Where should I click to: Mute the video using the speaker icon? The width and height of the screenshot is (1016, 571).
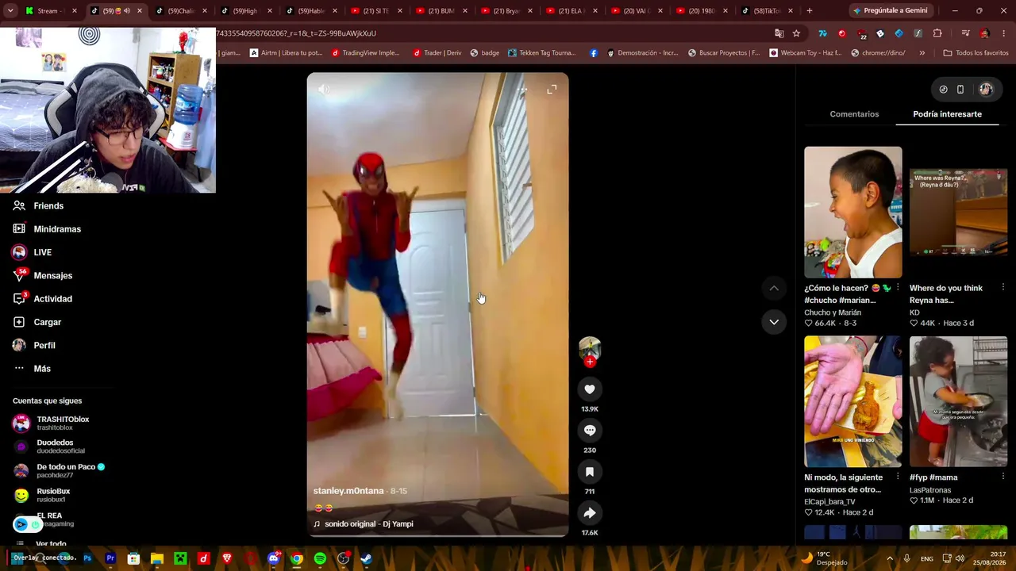pos(324,90)
